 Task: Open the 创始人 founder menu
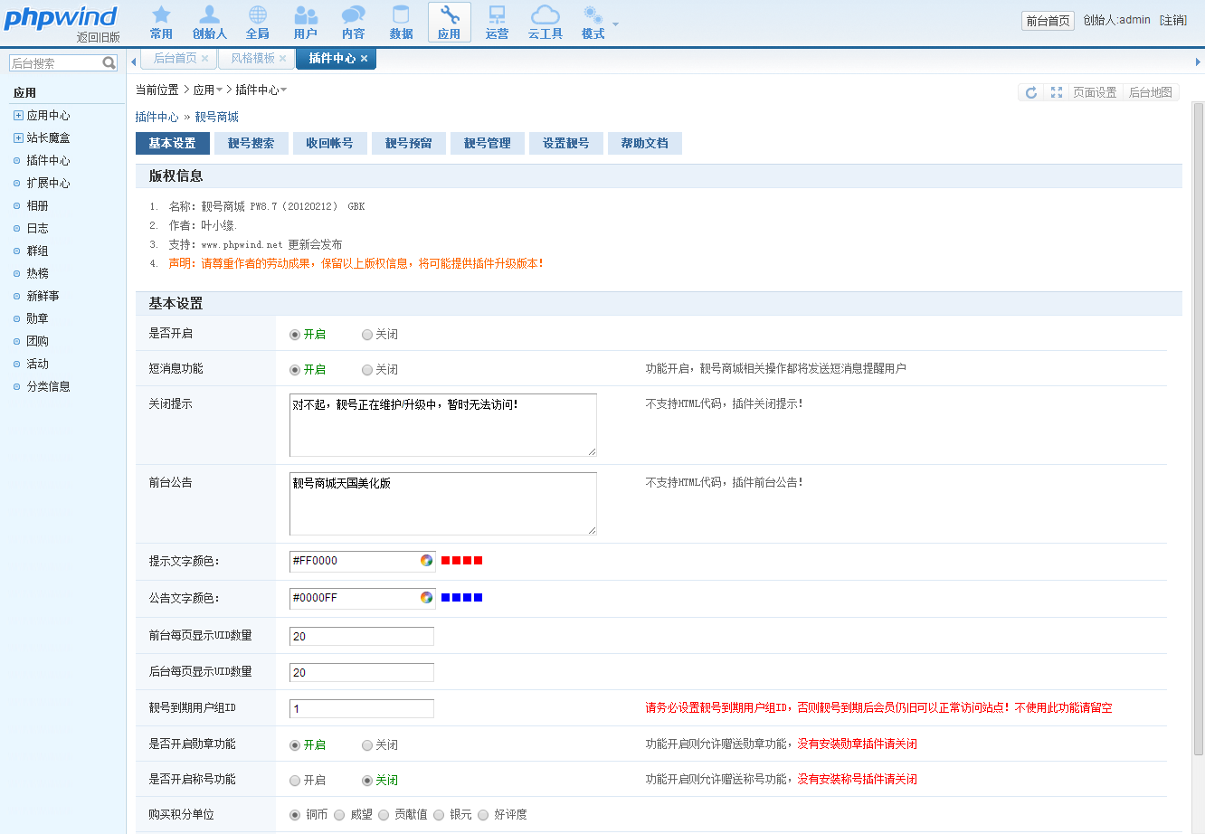click(x=209, y=23)
